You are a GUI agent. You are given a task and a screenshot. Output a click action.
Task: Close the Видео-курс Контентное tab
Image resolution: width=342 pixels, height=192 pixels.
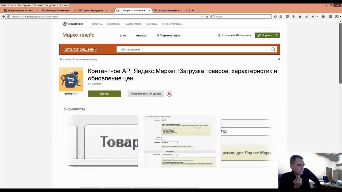pyautogui.click(x=75, y=10)
